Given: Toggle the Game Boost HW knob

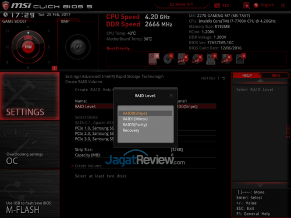Looking at the screenshot, I should pyautogui.click(x=28, y=47).
